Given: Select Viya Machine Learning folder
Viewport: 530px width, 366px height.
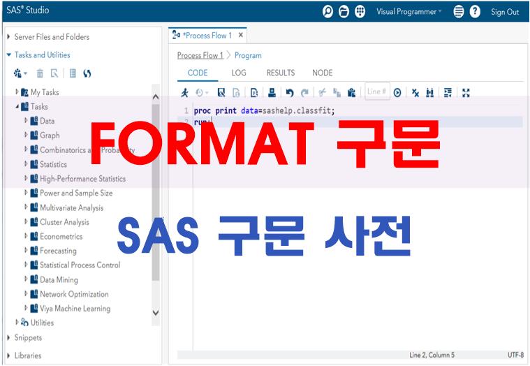Looking at the screenshot, I should pos(75,308).
